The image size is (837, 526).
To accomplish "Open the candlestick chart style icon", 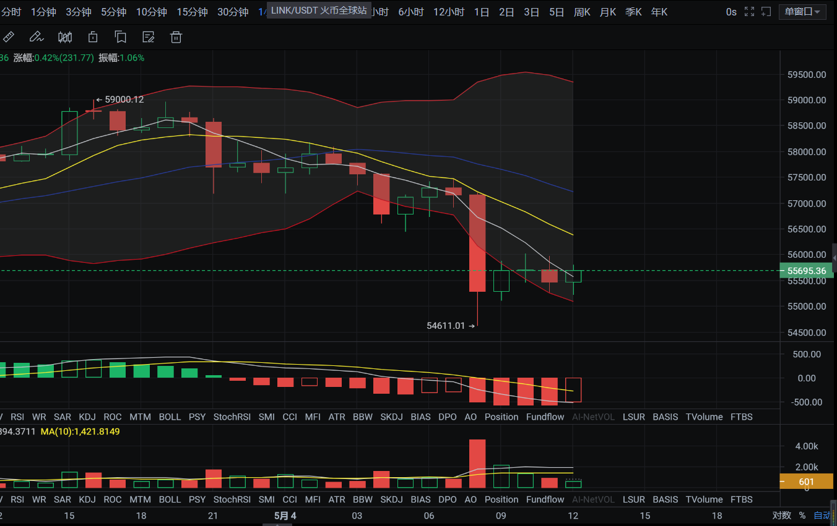I will tap(65, 37).
